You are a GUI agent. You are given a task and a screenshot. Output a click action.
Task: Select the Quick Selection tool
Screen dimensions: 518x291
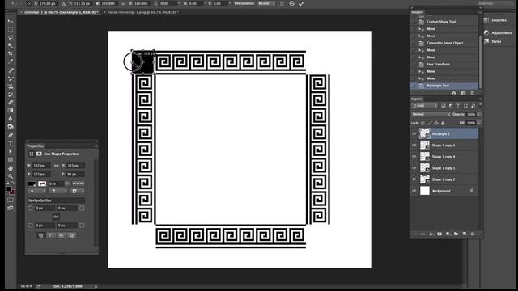click(11, 45)
